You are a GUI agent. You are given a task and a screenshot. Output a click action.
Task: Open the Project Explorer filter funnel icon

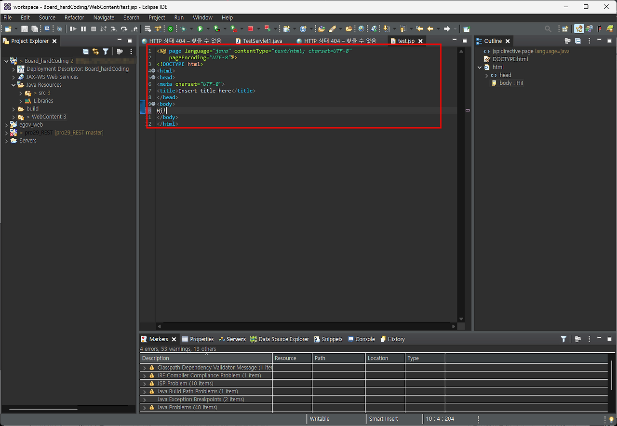[x=105, y=52]
